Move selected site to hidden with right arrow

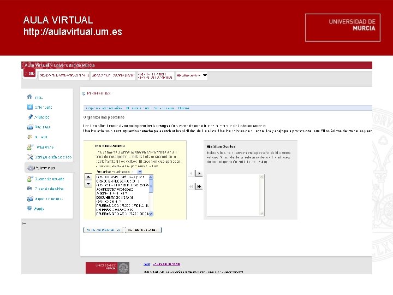pyautogui.click(x=199, y=173)
